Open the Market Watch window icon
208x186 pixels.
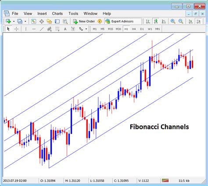(33, 21)
